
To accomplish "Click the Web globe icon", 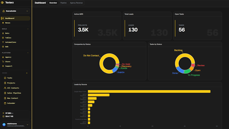I will tap(3, 47).
